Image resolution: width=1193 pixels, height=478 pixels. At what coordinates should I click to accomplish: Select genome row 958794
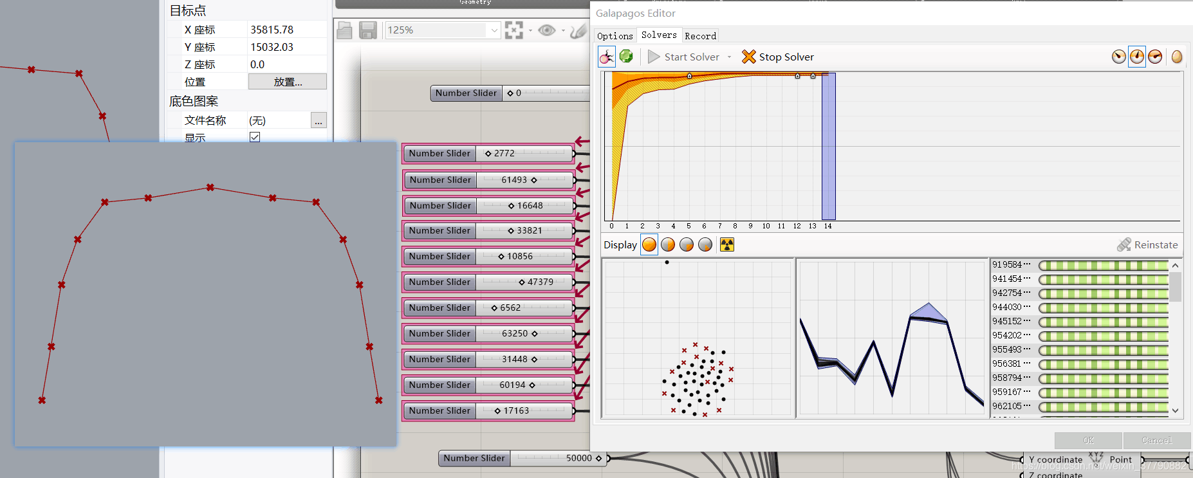1079,378
